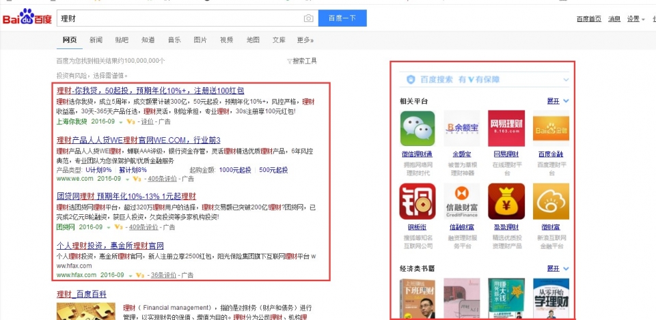Viewport: 656px width, 320px height.
Task: Open result title 个人理财投资，惠金所理财官网
Action: pos(110,245)
